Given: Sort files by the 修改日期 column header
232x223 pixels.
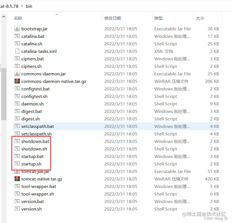Looking at the screenshot, I should click(x=113, y=18).
